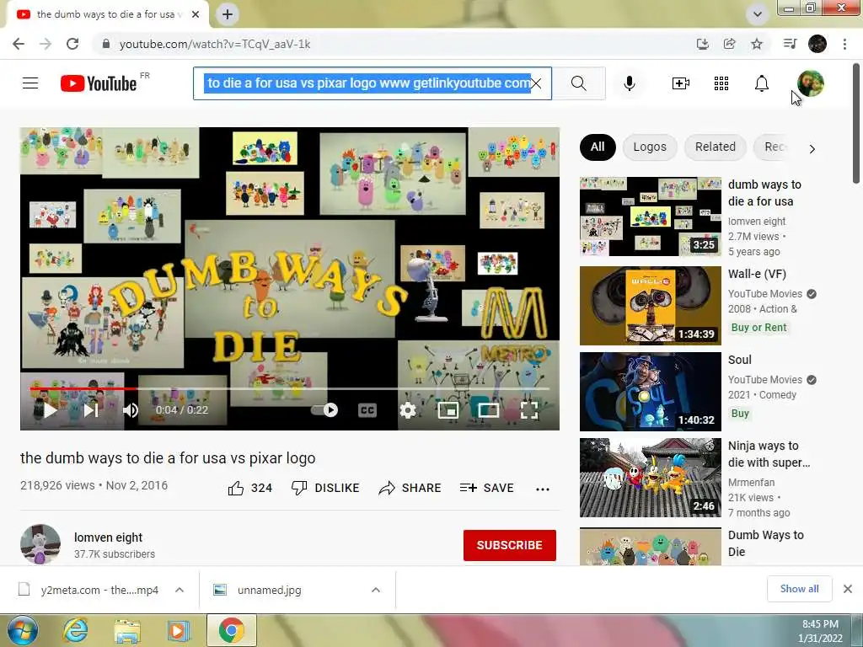Open the Soul movie thumbnail

651,392
